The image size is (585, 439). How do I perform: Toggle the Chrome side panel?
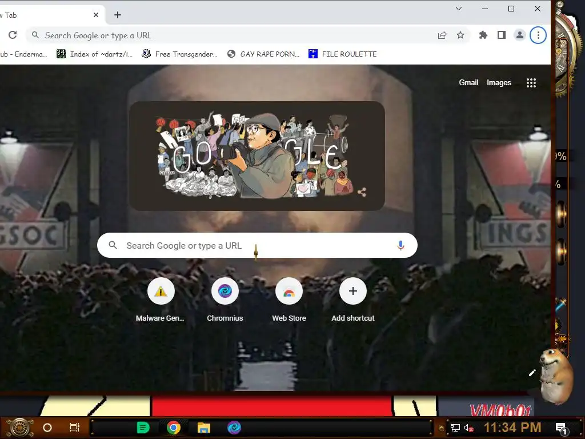click(x=502, y=35)
